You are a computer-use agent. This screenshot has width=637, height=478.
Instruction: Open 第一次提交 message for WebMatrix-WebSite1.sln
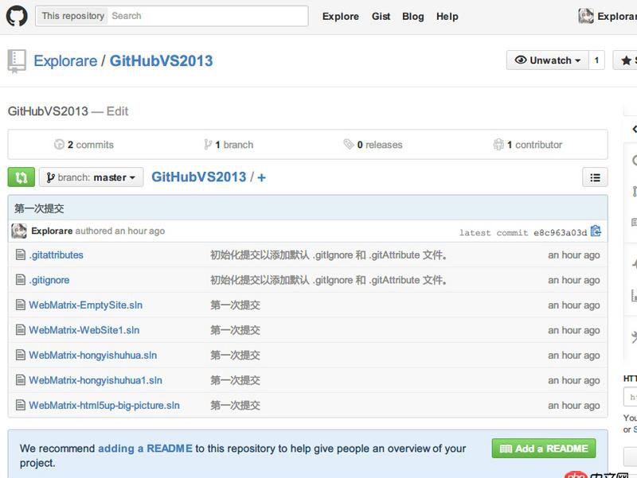[235, 330]
